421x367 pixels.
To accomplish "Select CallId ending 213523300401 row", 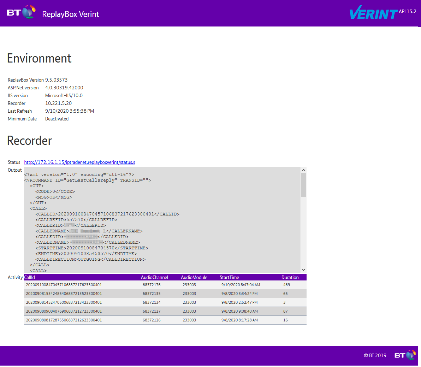I will 165,294.
